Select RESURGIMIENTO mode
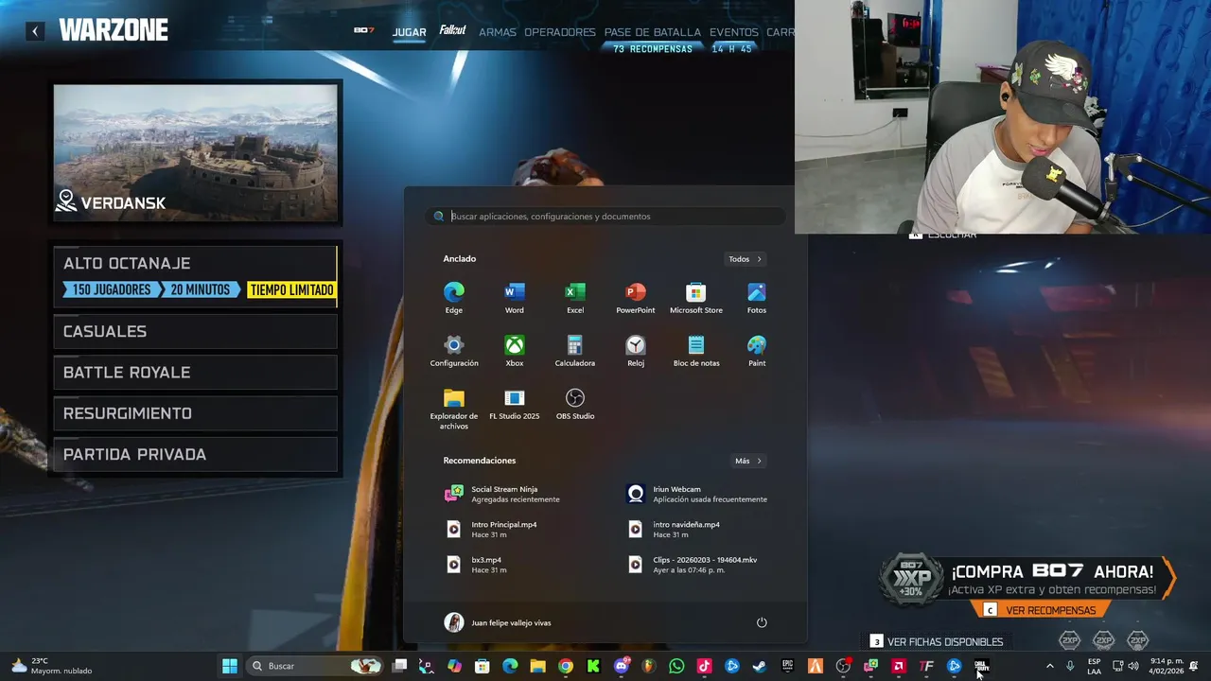This screenshot has height=681, width=1211. point(195,413)
